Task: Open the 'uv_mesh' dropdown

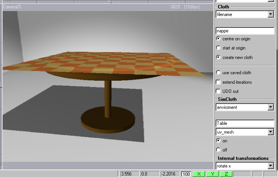Action: (270, 132)
